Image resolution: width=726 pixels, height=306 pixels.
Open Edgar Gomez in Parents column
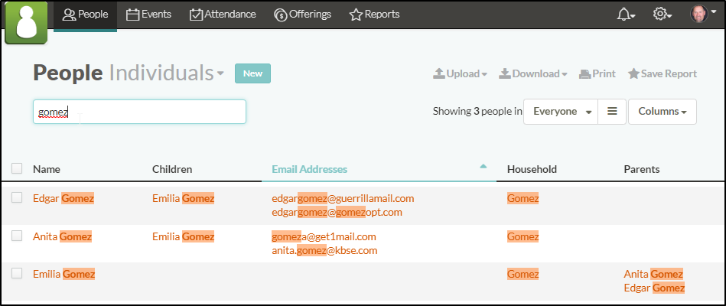tap(654, 288)
